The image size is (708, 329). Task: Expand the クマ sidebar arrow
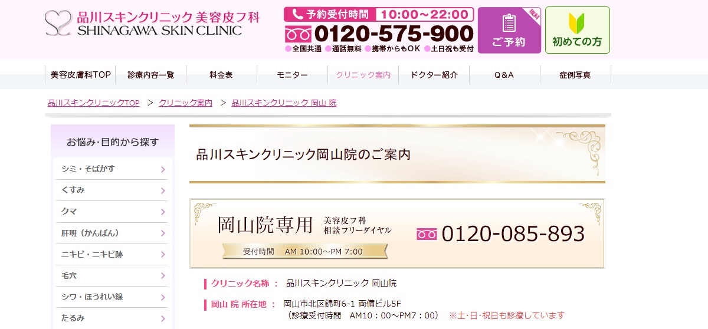[x=163, y=212]
